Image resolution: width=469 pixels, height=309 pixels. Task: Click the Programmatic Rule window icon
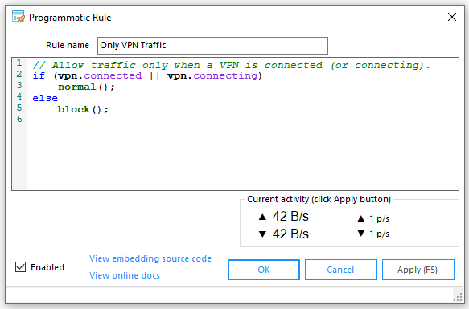click(18, 17)
